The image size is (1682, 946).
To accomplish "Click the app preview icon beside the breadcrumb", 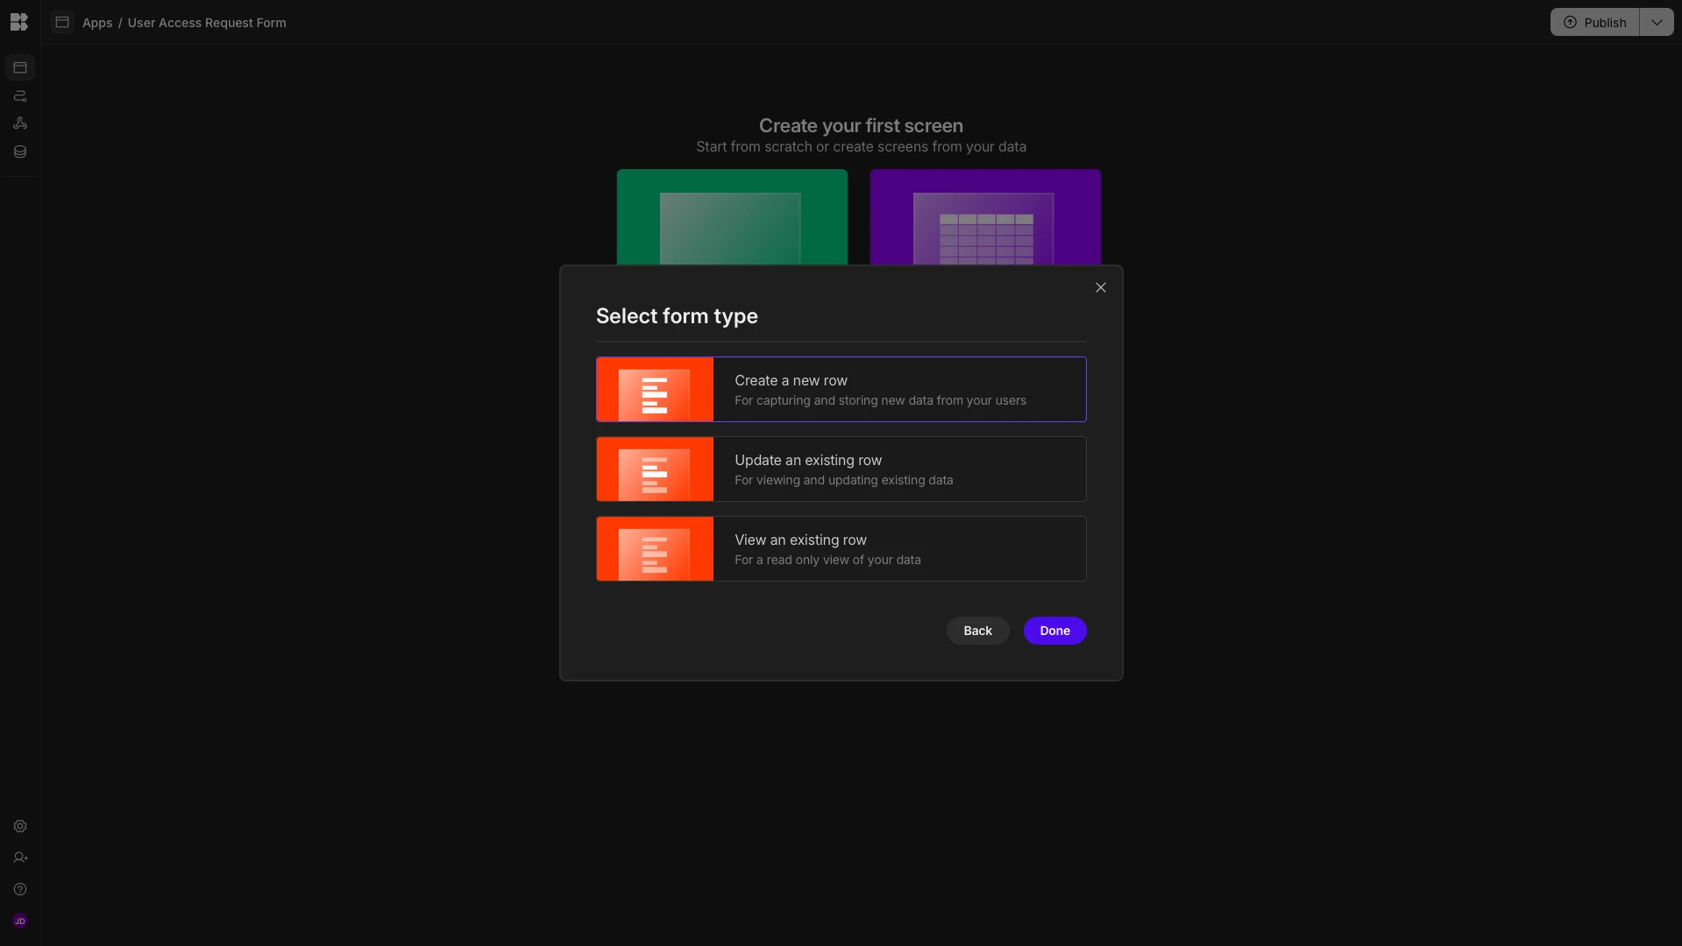I will click(x=61, y=22).
